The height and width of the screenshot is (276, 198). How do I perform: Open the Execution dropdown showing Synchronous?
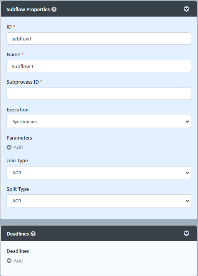tap(99, 121)
